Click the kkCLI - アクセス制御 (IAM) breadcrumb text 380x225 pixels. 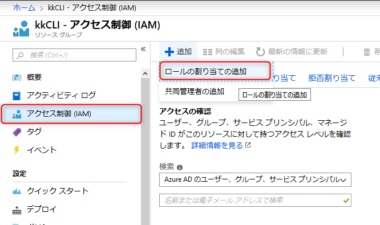click(92, 8)
